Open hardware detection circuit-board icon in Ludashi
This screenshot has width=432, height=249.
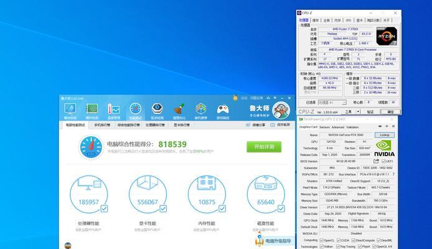[92, 108]
